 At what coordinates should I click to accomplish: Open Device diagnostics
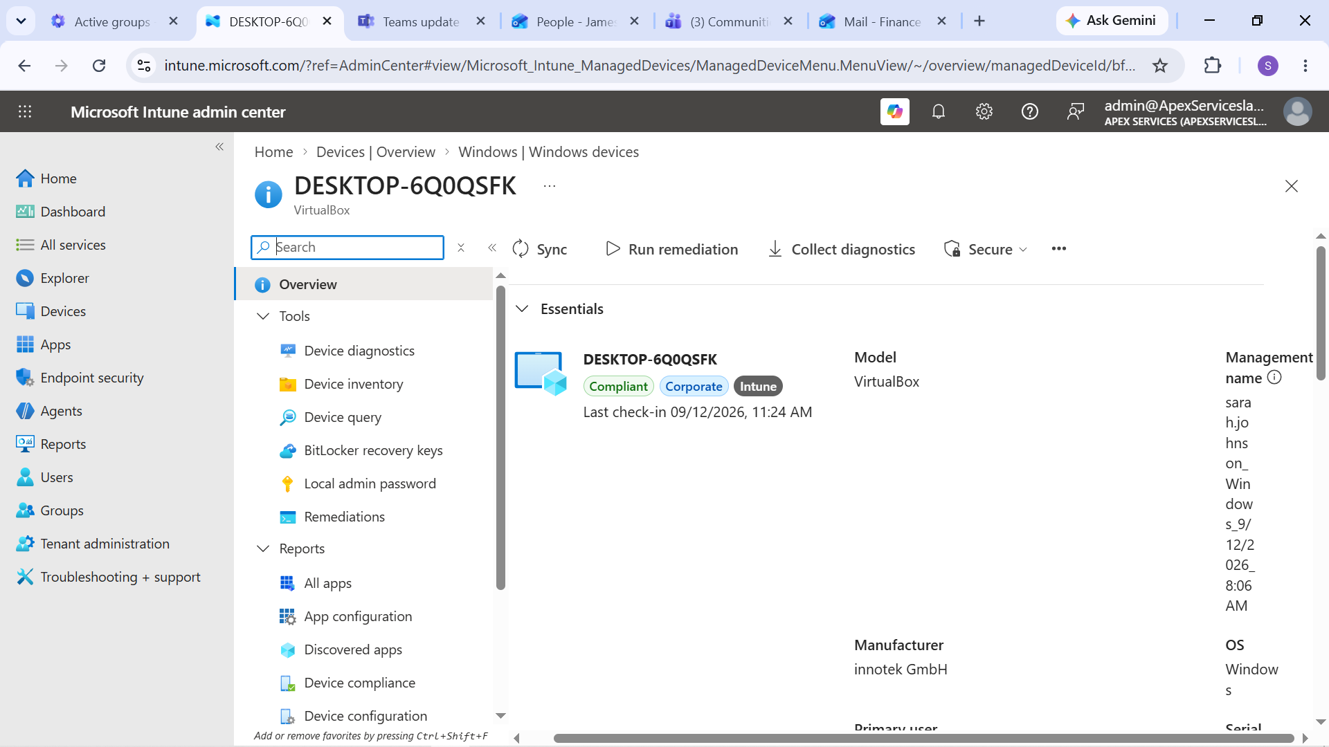click(359, 351)
